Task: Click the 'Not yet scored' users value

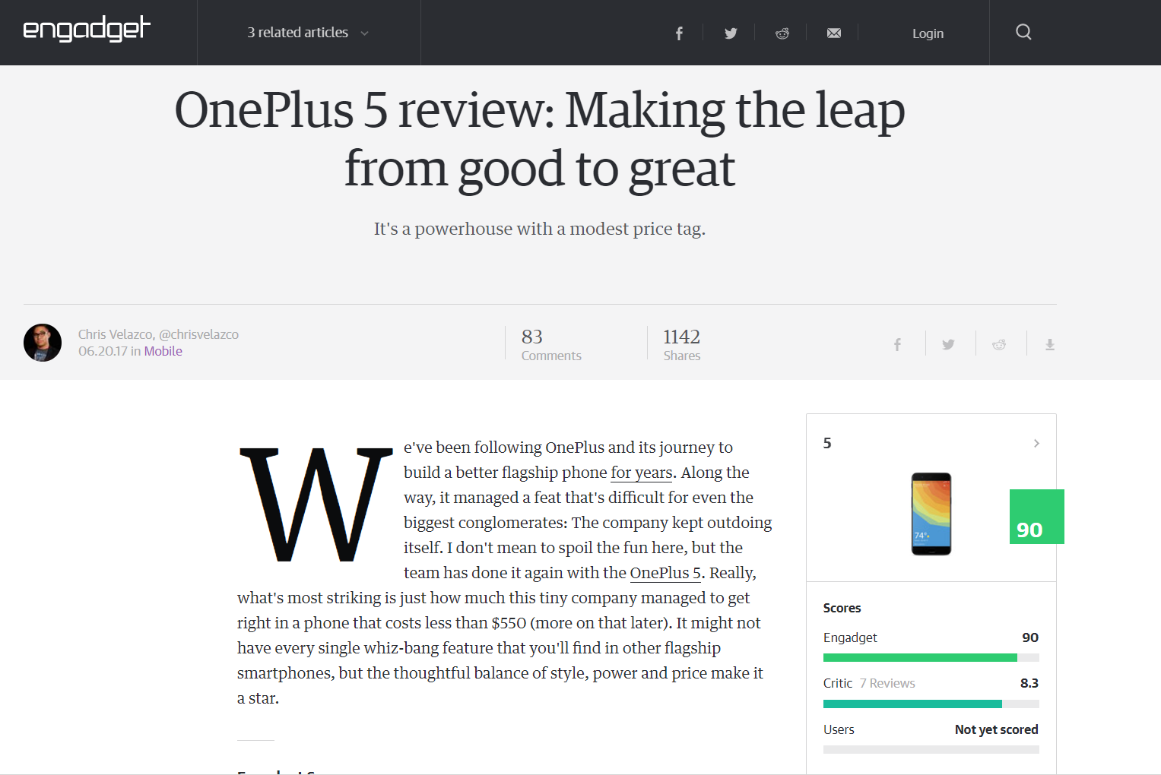Action: (997, 729)
